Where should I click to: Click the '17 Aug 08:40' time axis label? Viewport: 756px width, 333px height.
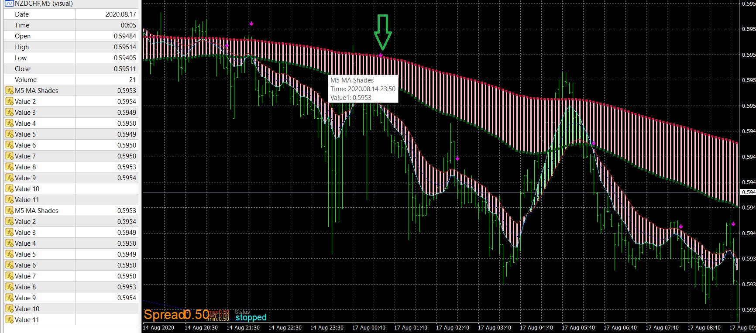tap(704, 328)
